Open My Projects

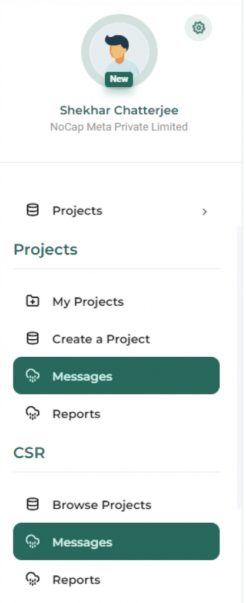(116, 301)
